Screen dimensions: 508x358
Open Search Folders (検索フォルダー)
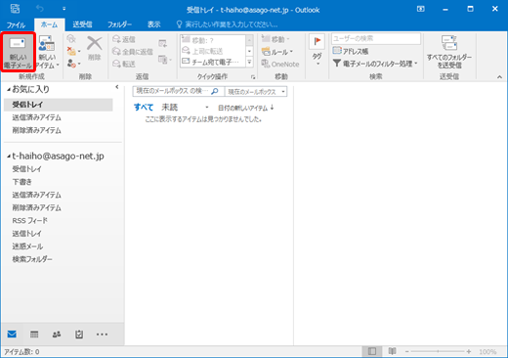[x=32, y=259]
